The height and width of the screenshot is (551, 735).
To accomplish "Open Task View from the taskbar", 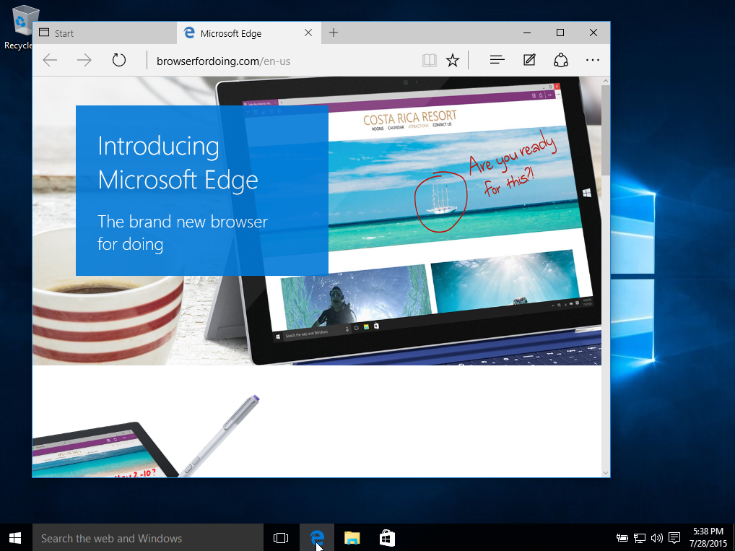I will click(281, 538).
